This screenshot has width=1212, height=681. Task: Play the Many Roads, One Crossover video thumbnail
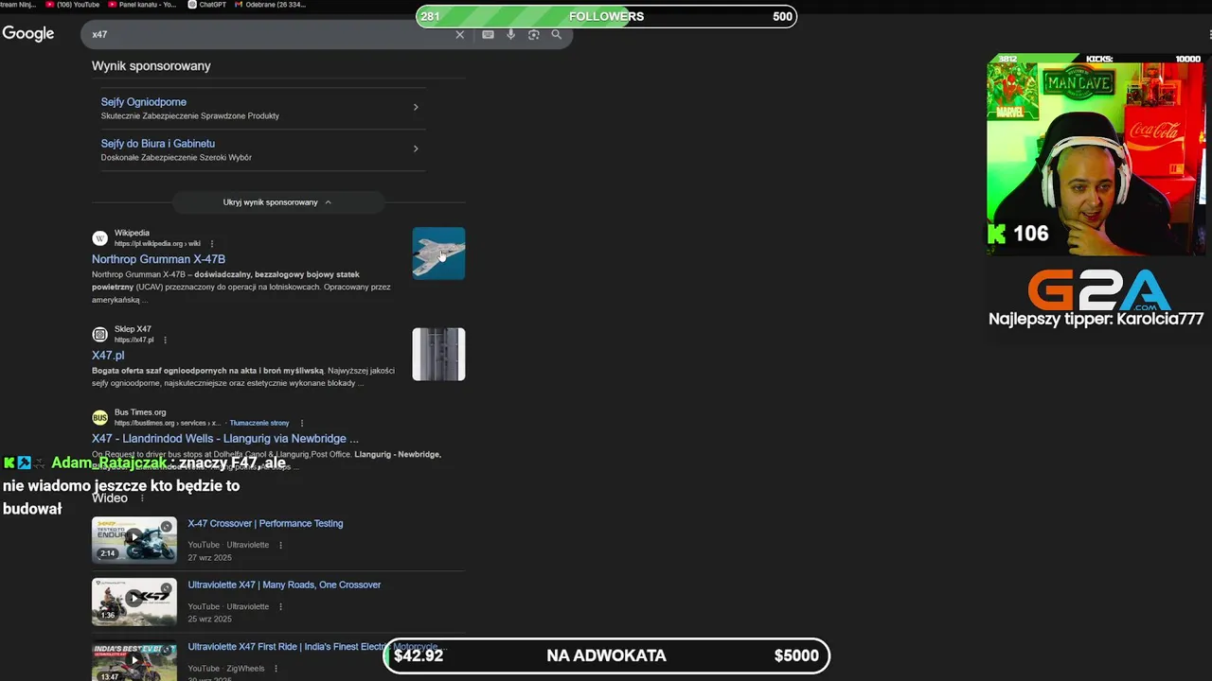click(134, 602)
